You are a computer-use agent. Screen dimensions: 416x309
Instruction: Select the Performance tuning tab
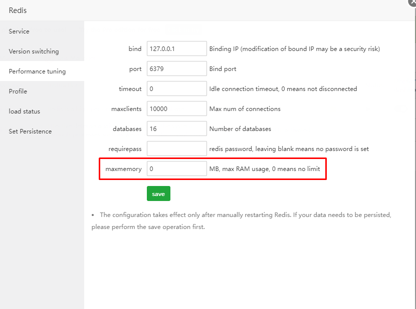pos(37,71)
